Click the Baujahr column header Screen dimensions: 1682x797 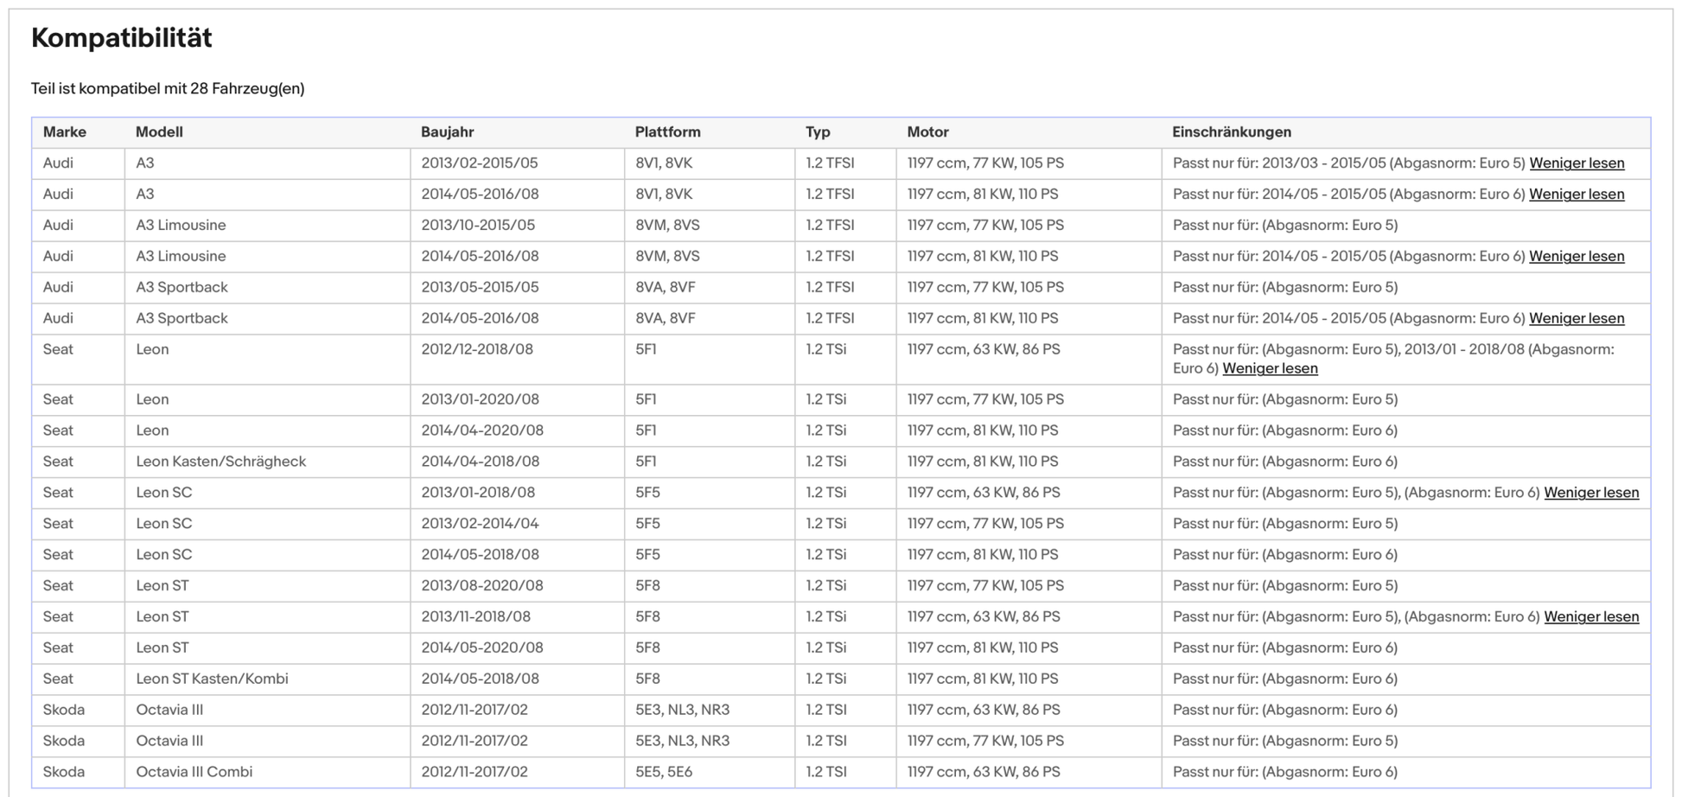[447, 132]
